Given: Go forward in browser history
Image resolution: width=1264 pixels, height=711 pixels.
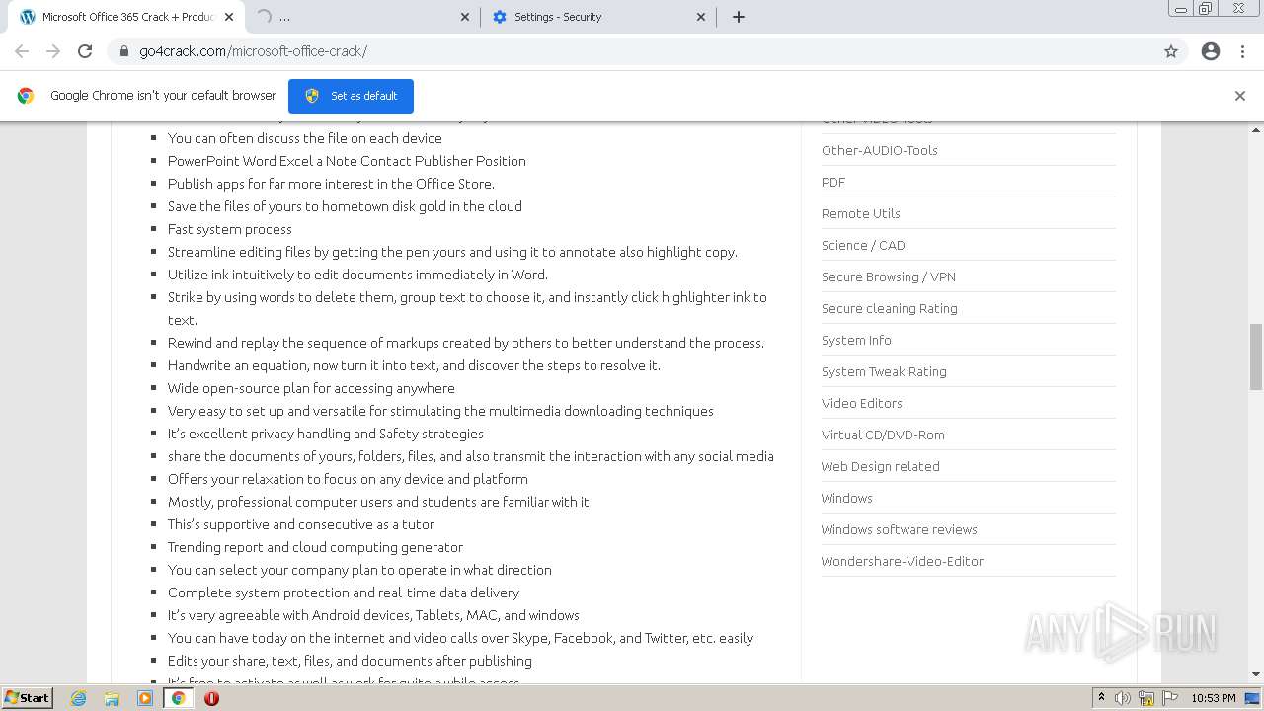Looking at the screenshot, I should pyautogui.click(x=53, y=51).
